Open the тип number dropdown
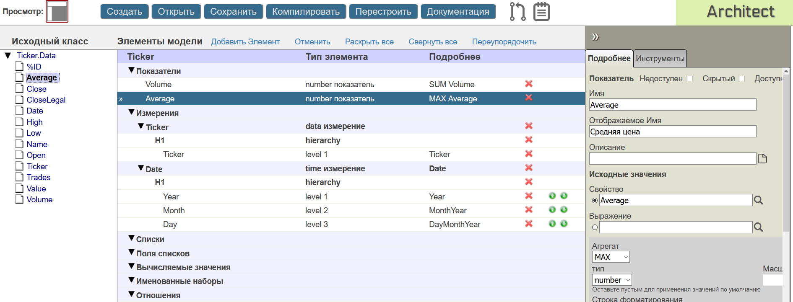The height and width of the screenshot is (302, 793). (x=612, y=280)
